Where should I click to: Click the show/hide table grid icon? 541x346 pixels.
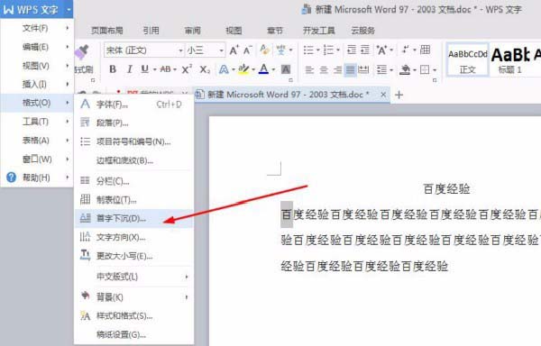coord(425,50)
